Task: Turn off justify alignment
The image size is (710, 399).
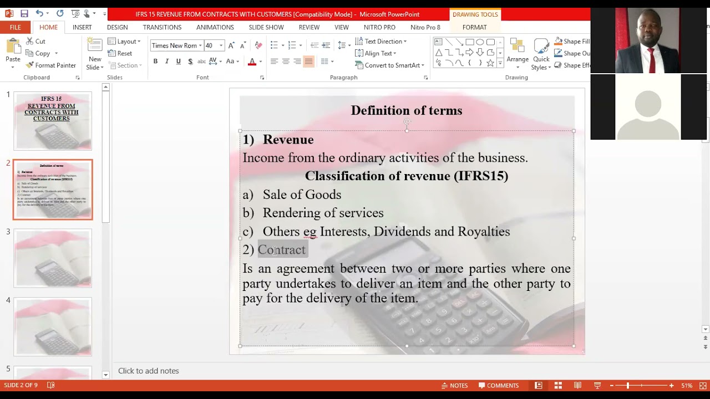Action: (309, 62)
